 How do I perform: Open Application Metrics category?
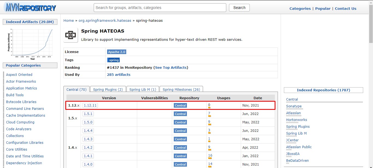pos(22,88)
